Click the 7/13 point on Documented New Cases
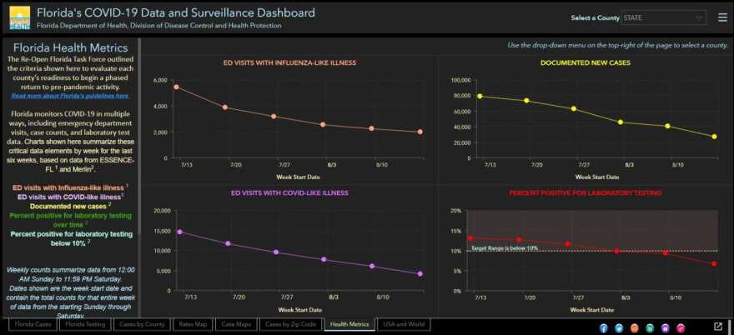This screenshot has height=335, width=734. coord(480,96)
